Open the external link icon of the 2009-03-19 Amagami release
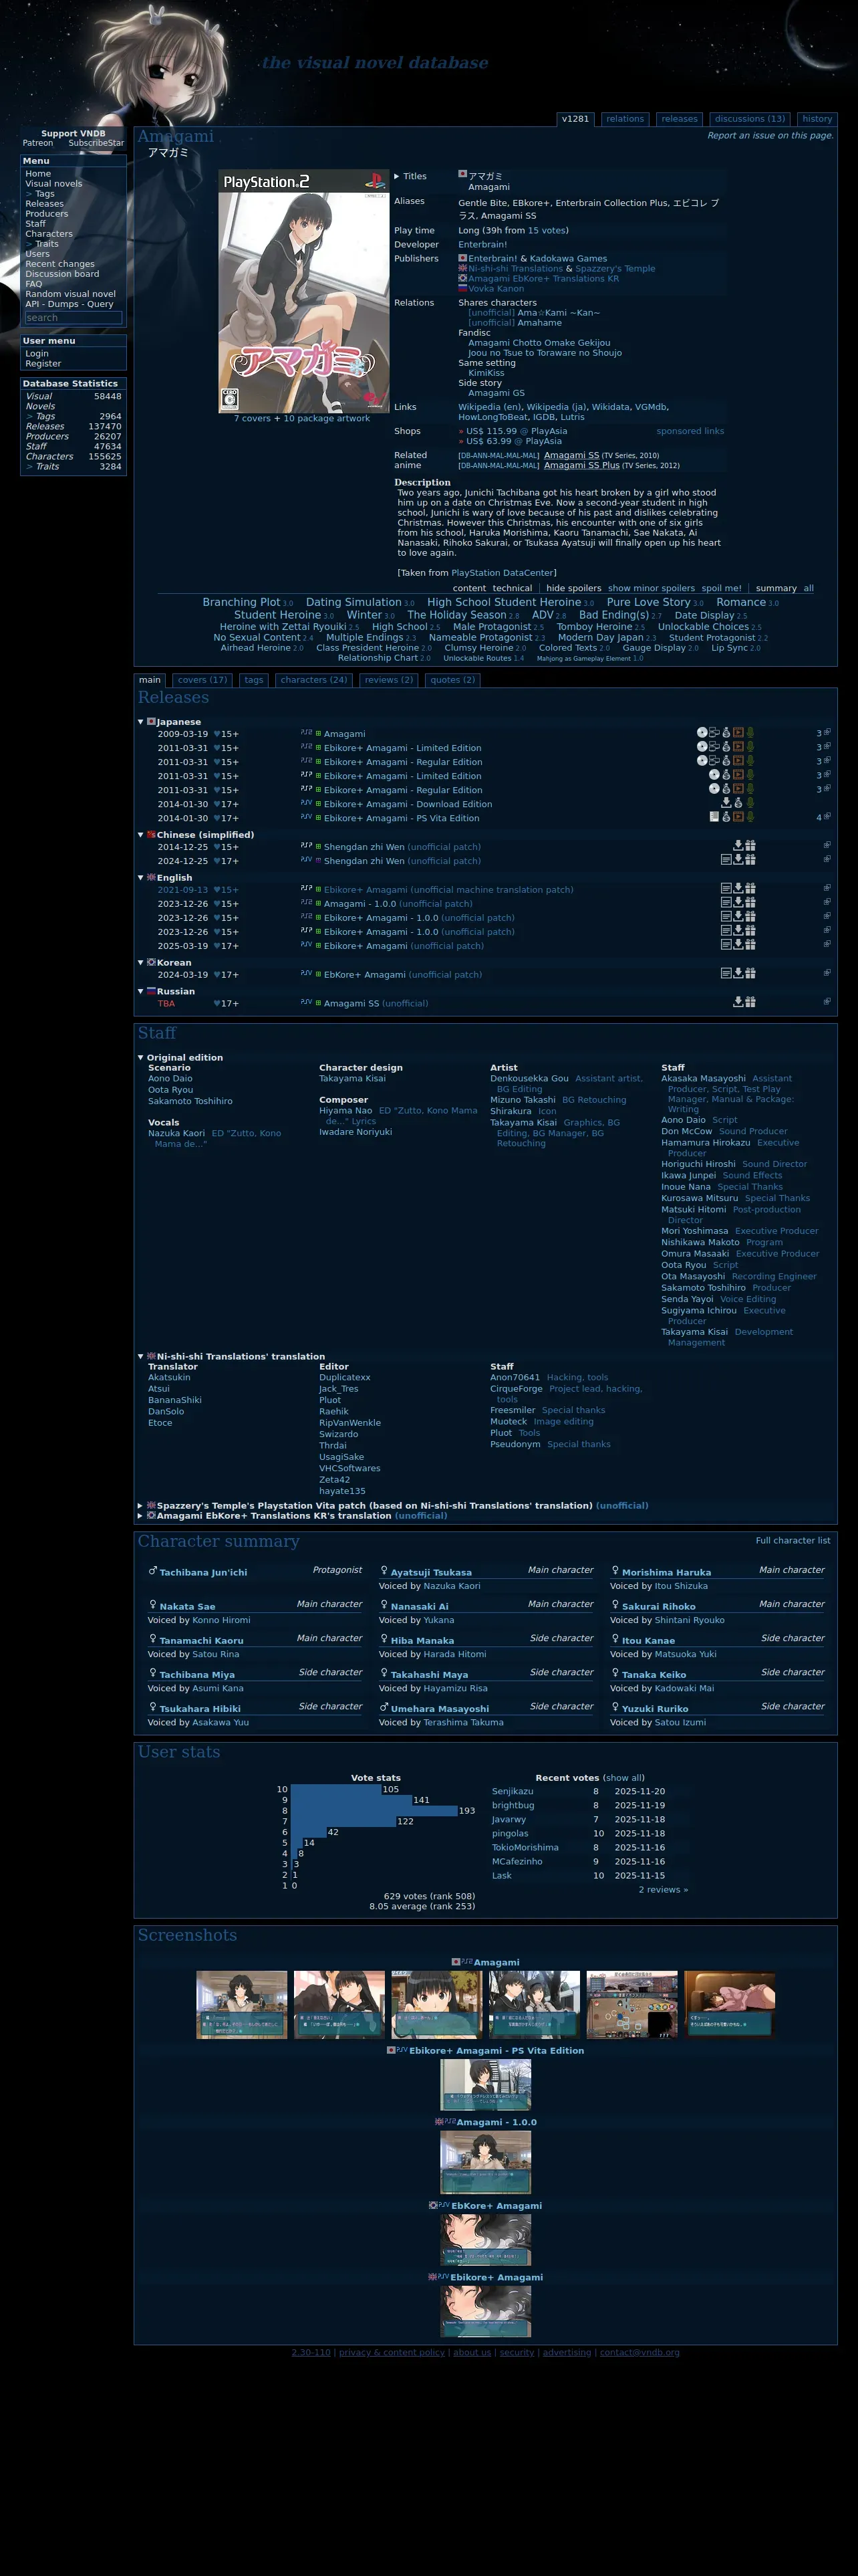 point(827,733)
